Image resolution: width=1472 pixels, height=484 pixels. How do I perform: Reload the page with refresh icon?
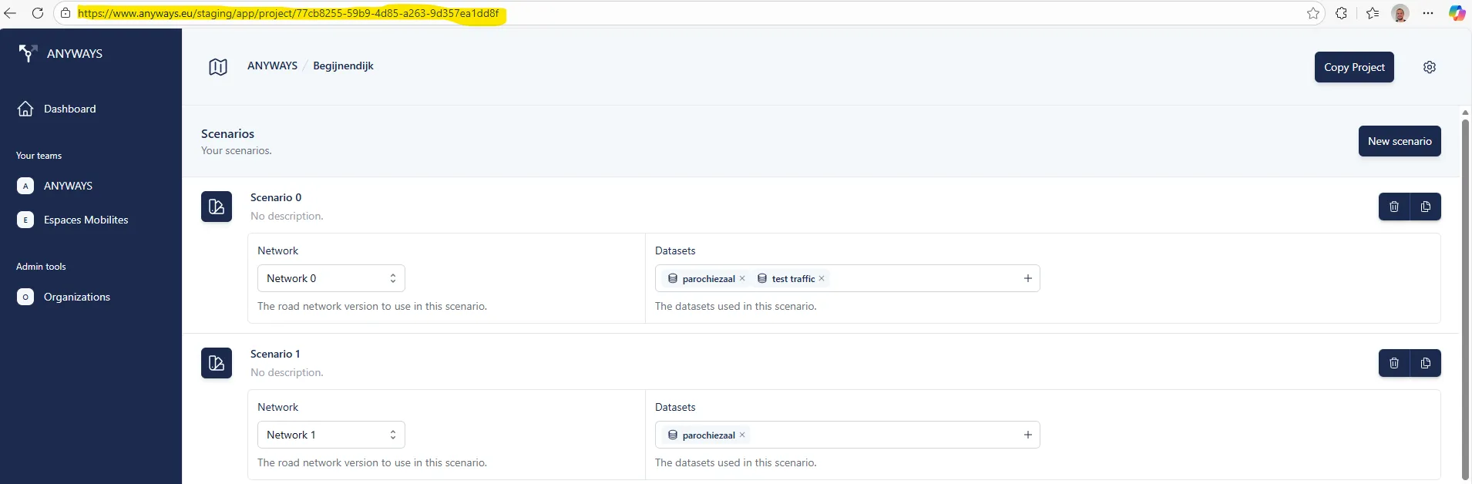(37, 13)
